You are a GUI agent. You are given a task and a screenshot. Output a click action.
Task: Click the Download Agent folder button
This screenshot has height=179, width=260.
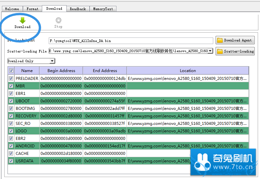tap(235, 40)
